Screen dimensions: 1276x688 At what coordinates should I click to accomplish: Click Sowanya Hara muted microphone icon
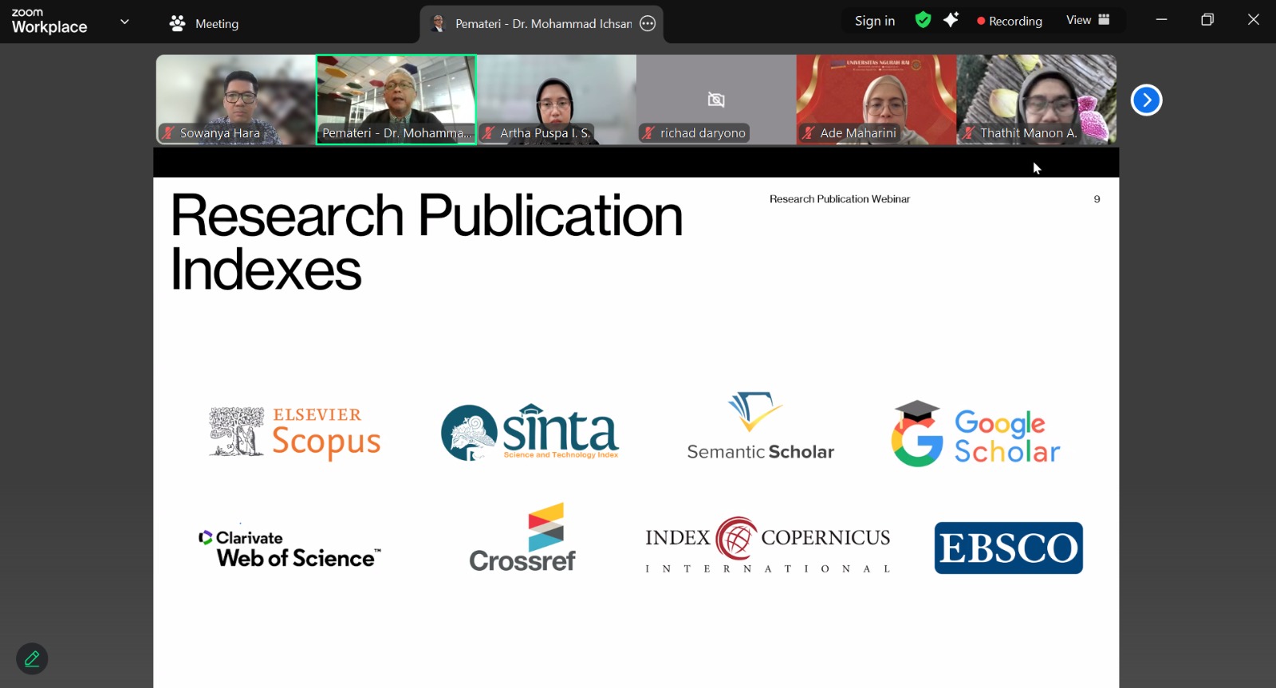[x=168, y=133]
